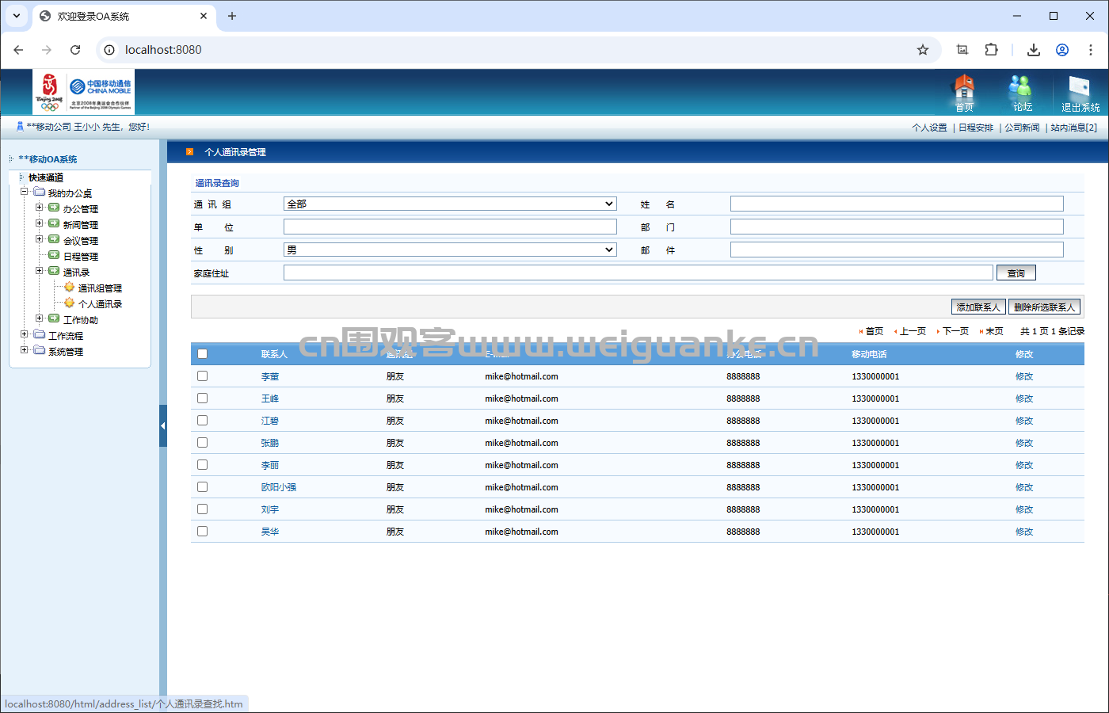The height and width of the screenshot is (713, 1109).
Task: Click the folder icon beside 系统管理
Action: (x=40, y=350)
